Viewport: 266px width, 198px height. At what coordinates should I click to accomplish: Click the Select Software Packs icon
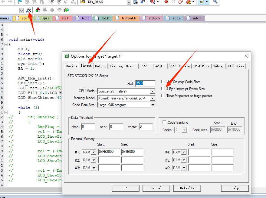(60, 10)
